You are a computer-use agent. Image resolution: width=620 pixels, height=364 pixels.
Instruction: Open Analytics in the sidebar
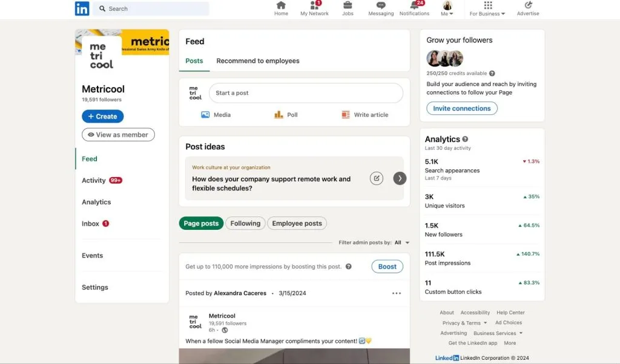(x=96, y=202)
